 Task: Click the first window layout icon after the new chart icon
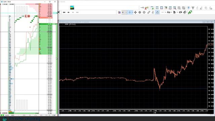[157, 8]
